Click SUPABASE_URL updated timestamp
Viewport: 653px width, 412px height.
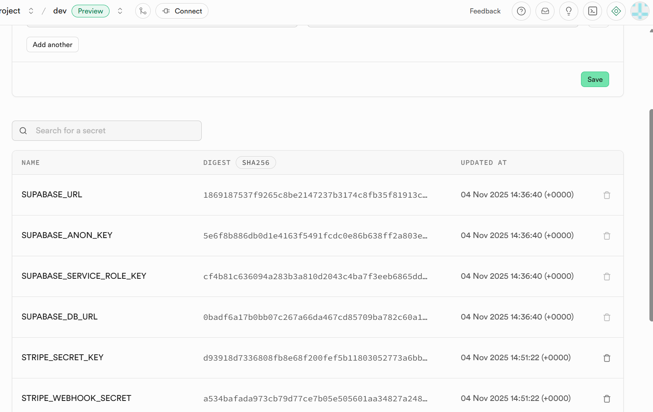[517, 195]
